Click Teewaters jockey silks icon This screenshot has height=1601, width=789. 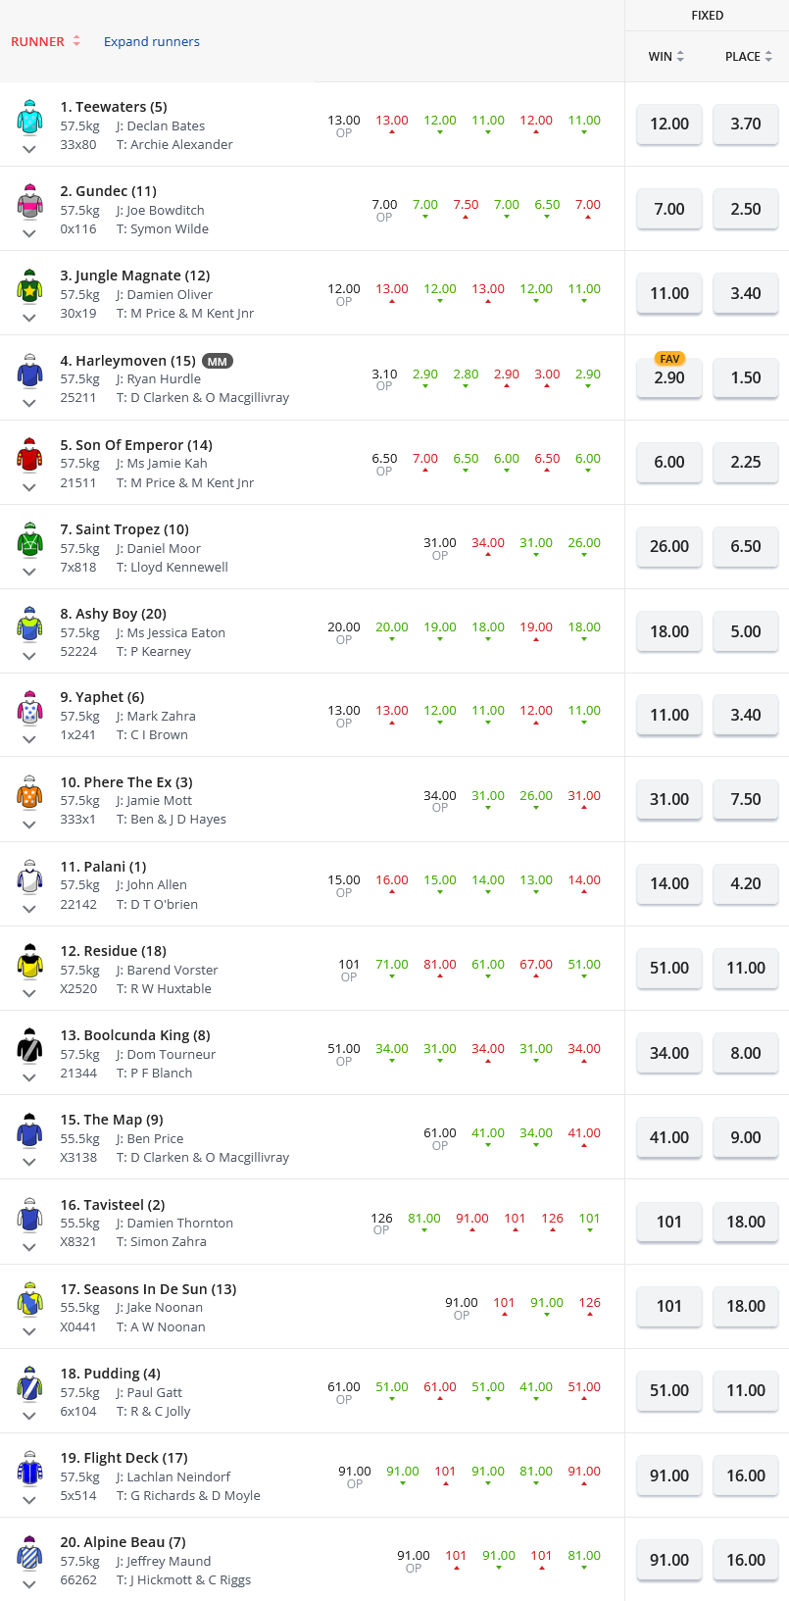click(29, 117)
